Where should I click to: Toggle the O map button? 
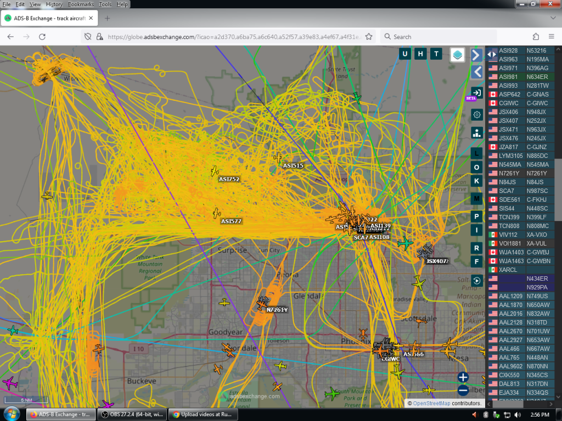pos(476,167)
